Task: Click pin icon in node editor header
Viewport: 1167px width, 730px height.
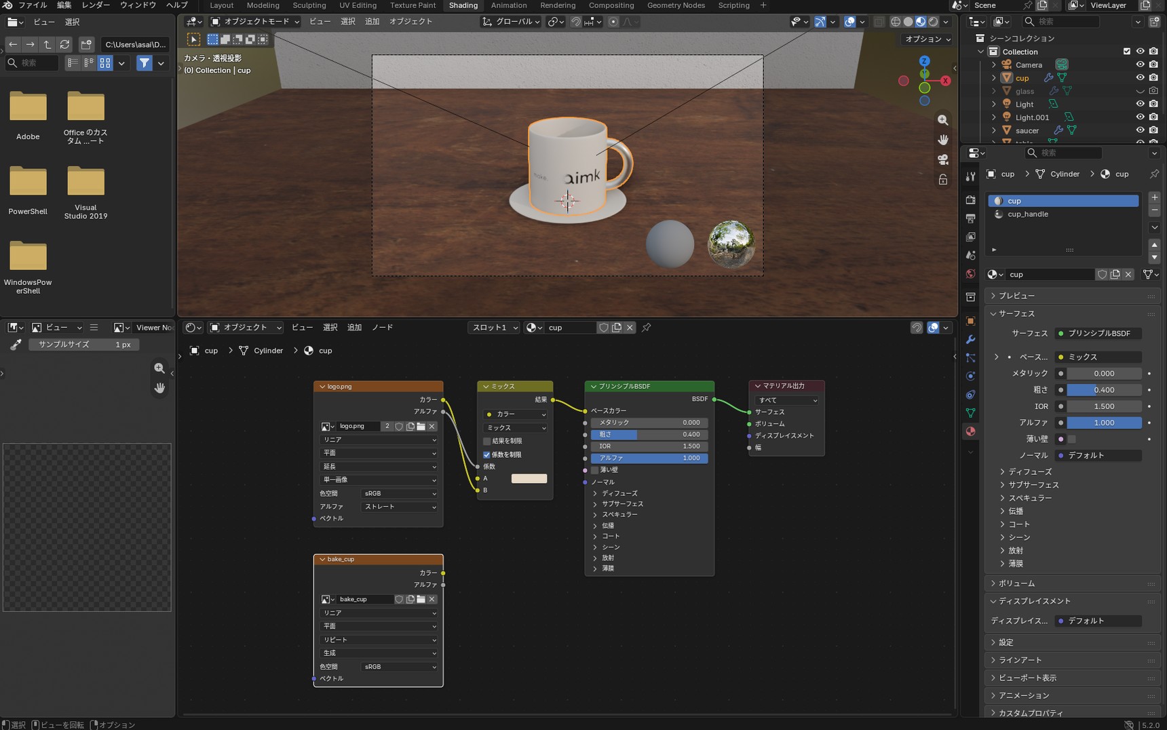Action: [x=647, y=328]
